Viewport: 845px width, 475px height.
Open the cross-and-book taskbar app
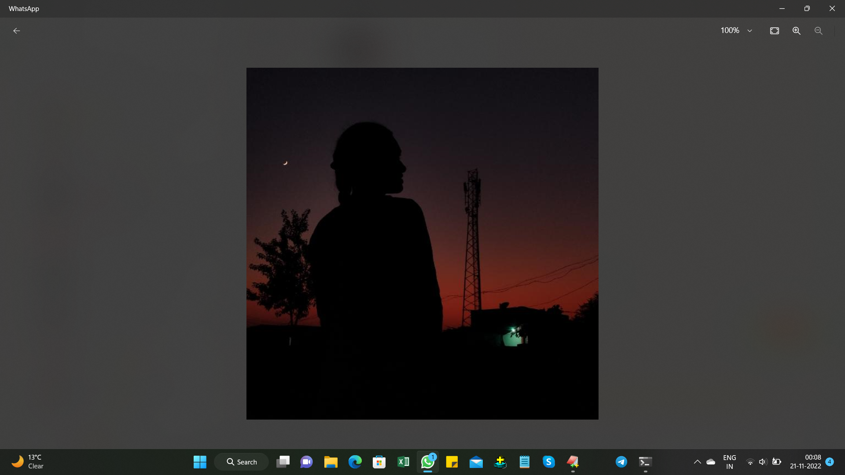(500, 462)
